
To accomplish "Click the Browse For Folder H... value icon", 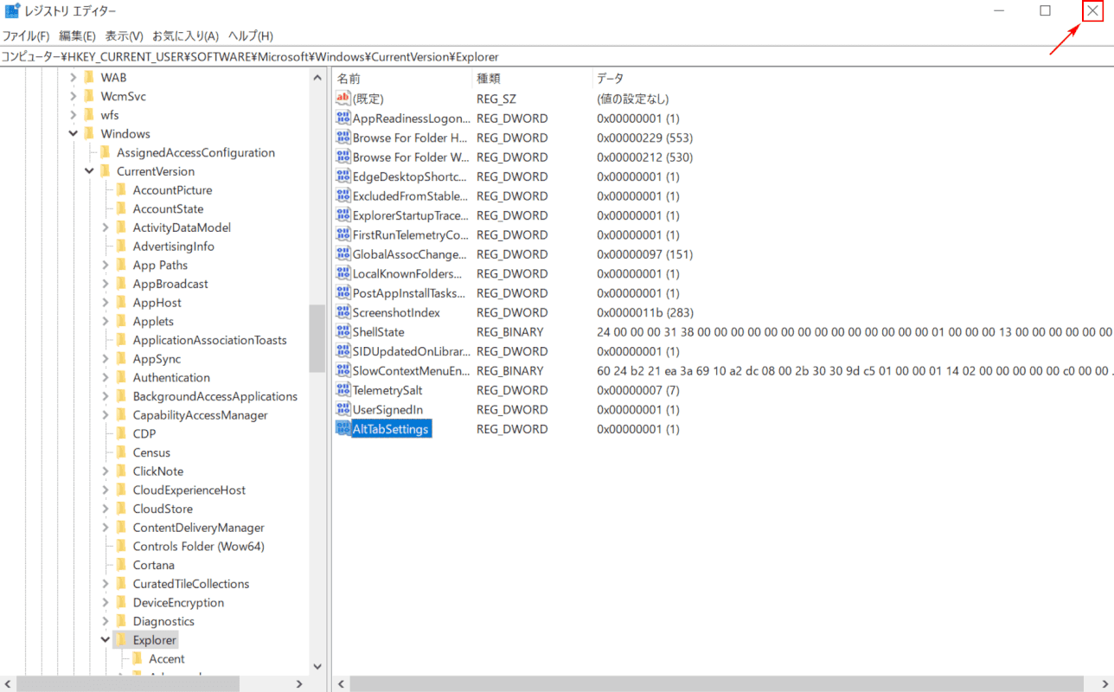I will pos(343,138).
